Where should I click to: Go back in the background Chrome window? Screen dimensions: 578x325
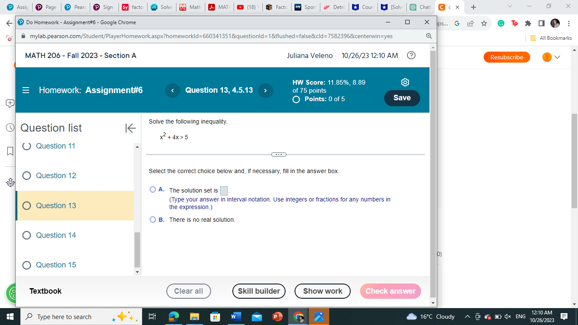click(9, 24)
